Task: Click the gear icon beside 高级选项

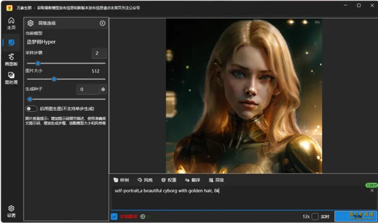Action: (30, 23)
